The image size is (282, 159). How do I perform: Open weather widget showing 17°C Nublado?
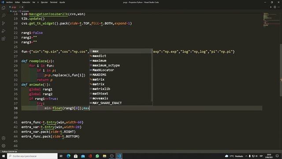(234, 156)
